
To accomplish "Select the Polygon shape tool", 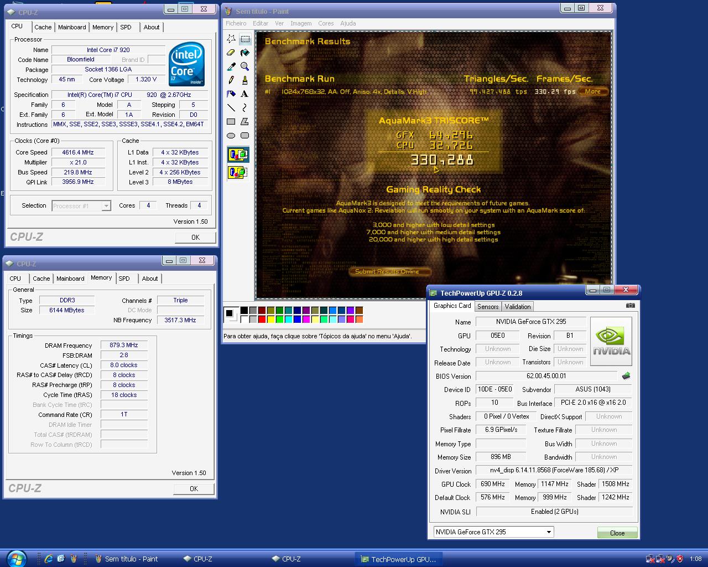I will click(245, 122).
